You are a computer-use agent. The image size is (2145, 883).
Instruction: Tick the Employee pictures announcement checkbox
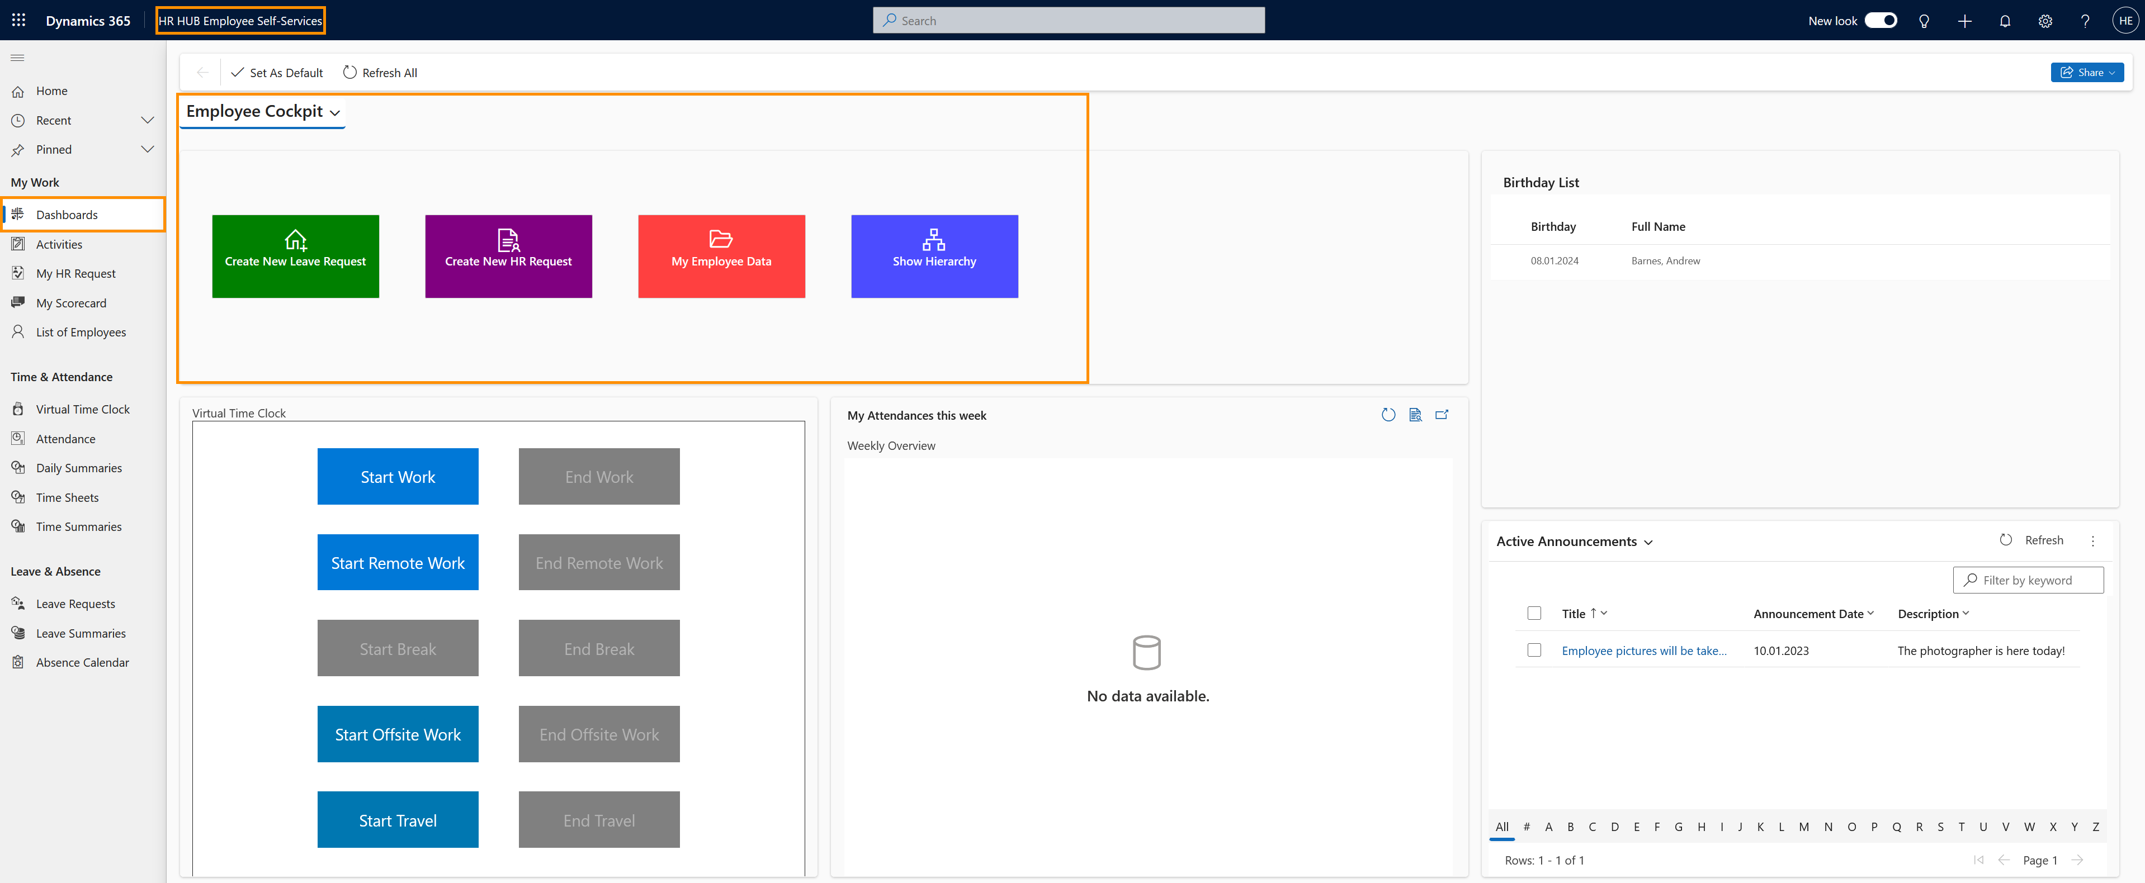[x=1534, y=650]
